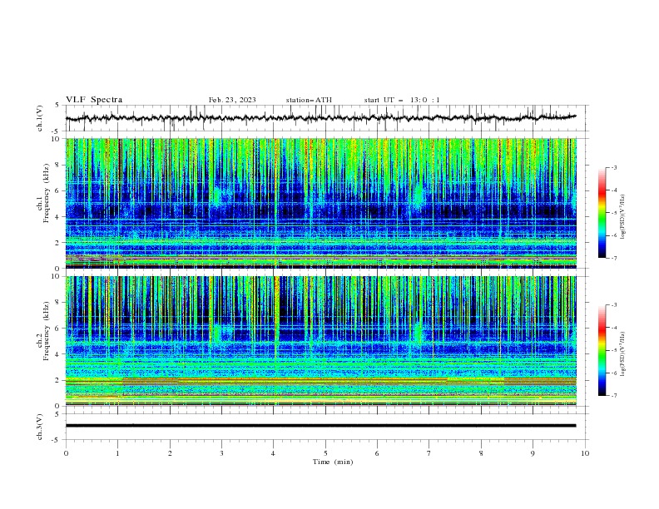Click inside the ch.2 spectrogram panel

point(321,341)
